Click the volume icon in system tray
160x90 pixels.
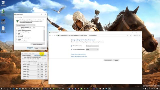(x=149, y=89)
